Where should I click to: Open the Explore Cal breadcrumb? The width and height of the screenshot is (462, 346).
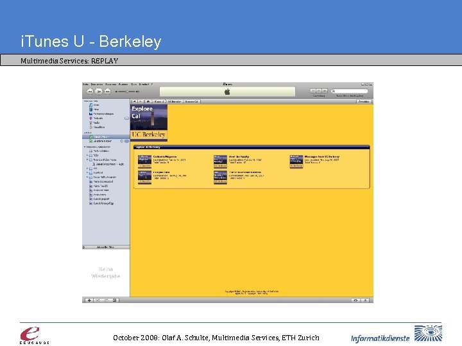pos(192,101)
